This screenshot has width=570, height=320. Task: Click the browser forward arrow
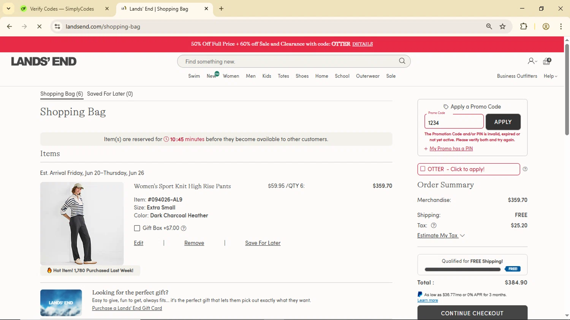click(x=24, y=27)
